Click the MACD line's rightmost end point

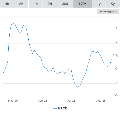pyautogui.click(x=117, y=57)
